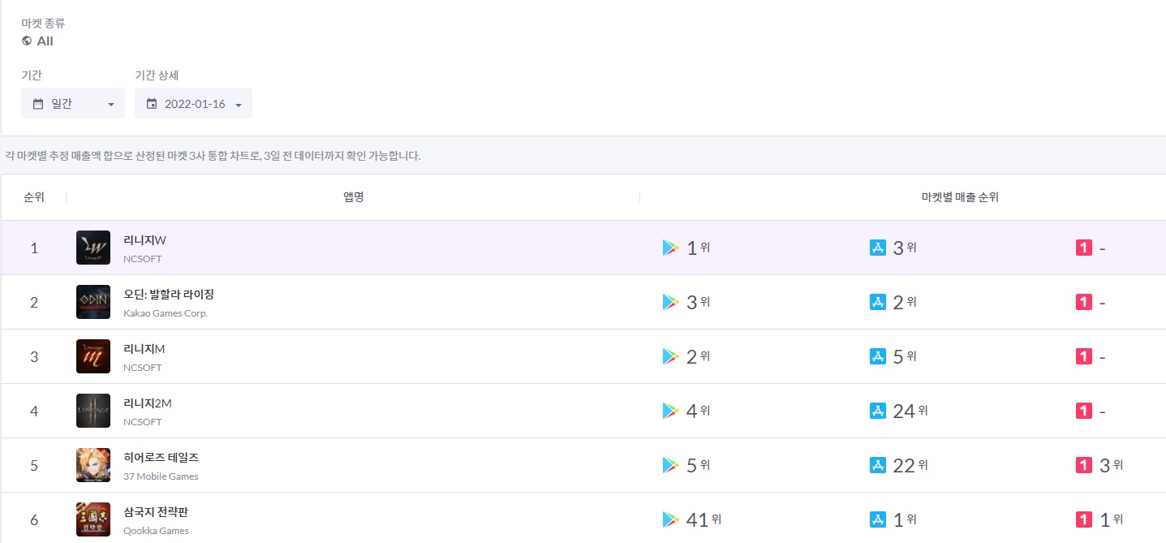This screenshot has height=543, width=1166.
Task: Click Google Play icon in 리니지W row
Action: pyautogui.click(x=670, y=248)
